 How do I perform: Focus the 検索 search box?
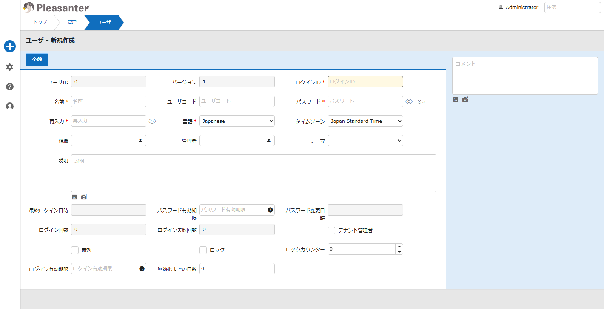[572, 7]
